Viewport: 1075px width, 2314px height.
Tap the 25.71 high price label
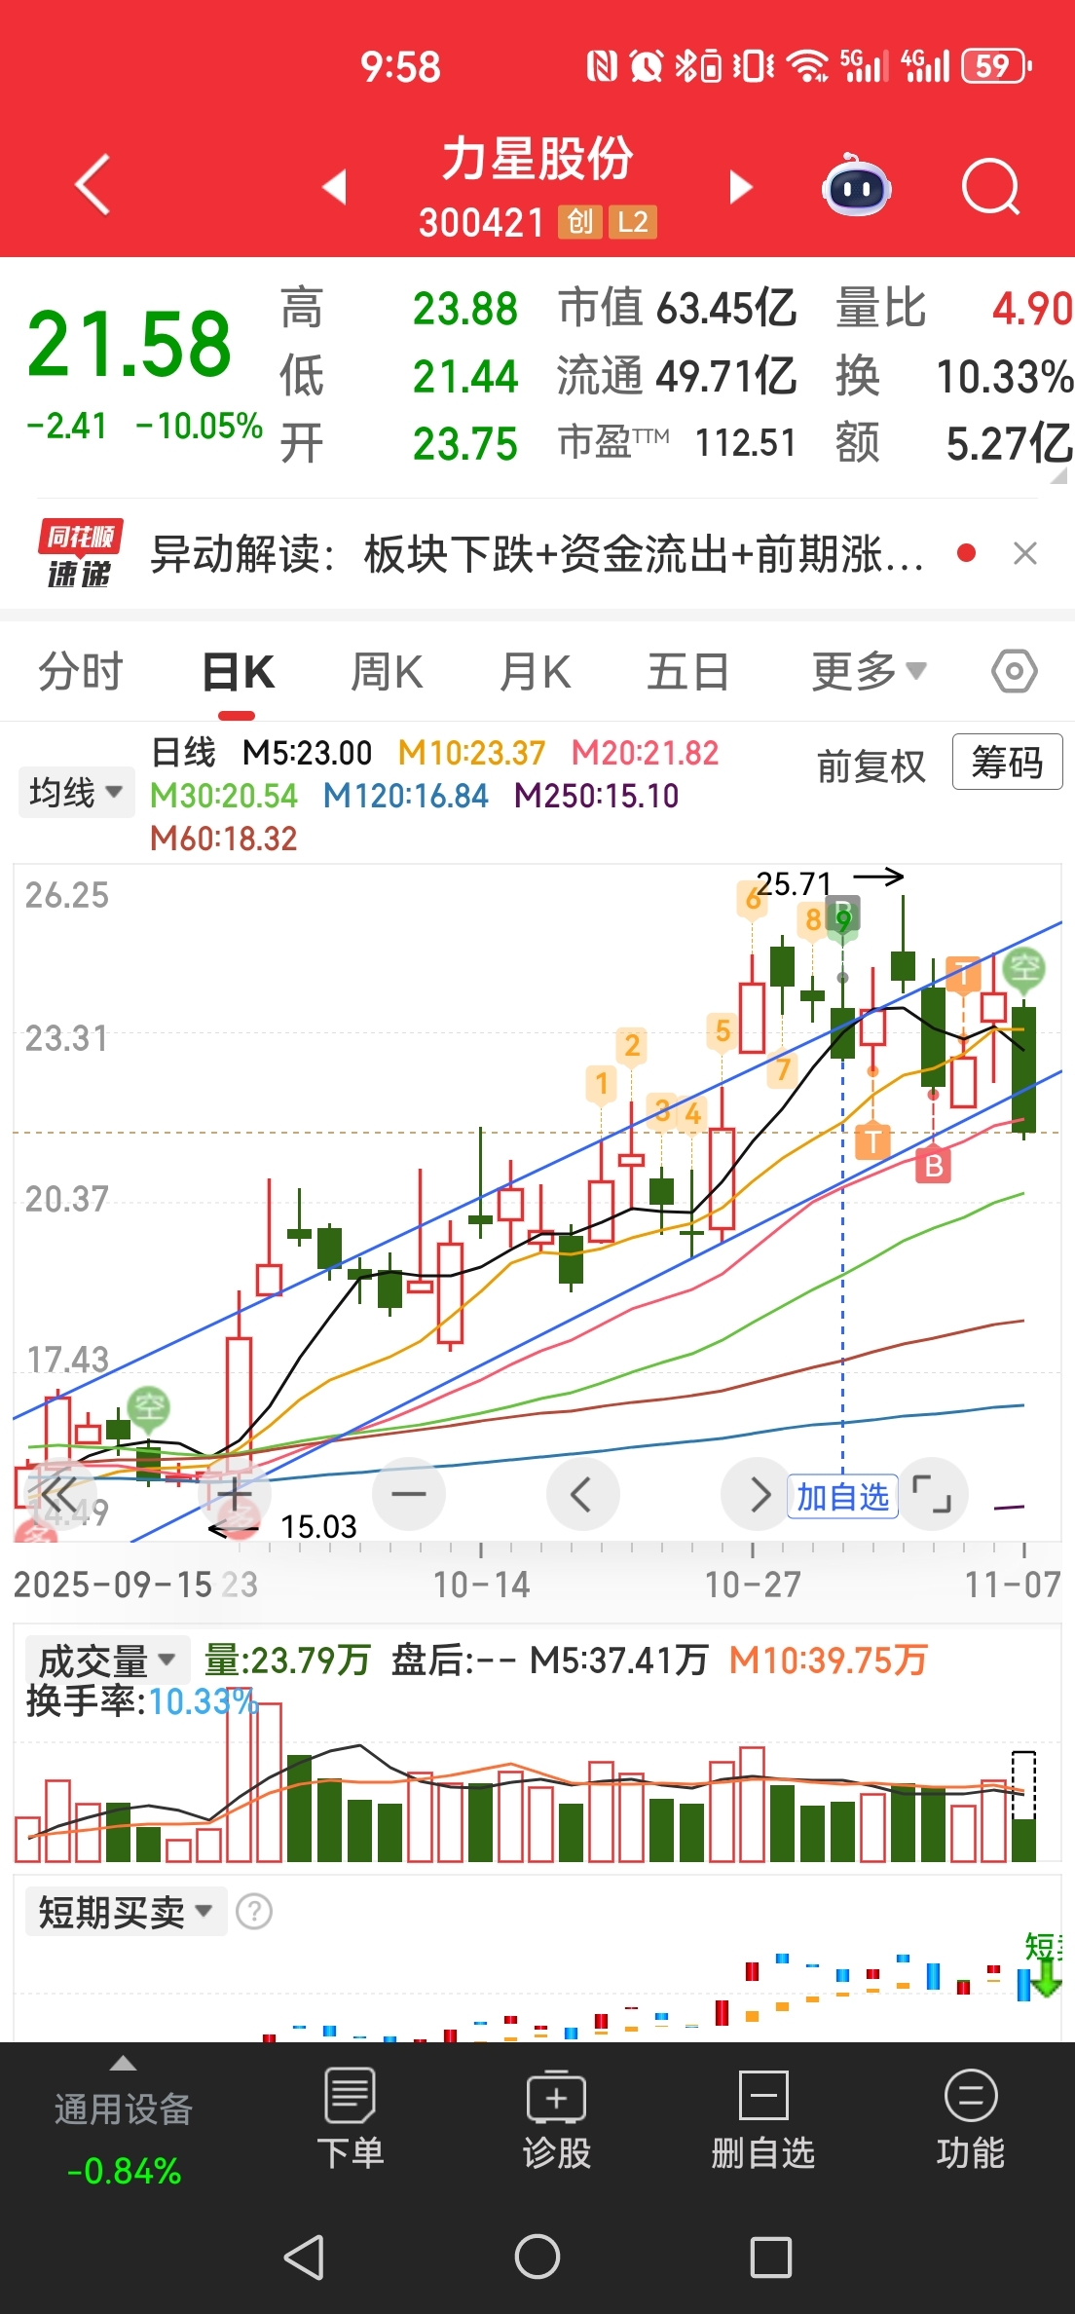[794, 883]
